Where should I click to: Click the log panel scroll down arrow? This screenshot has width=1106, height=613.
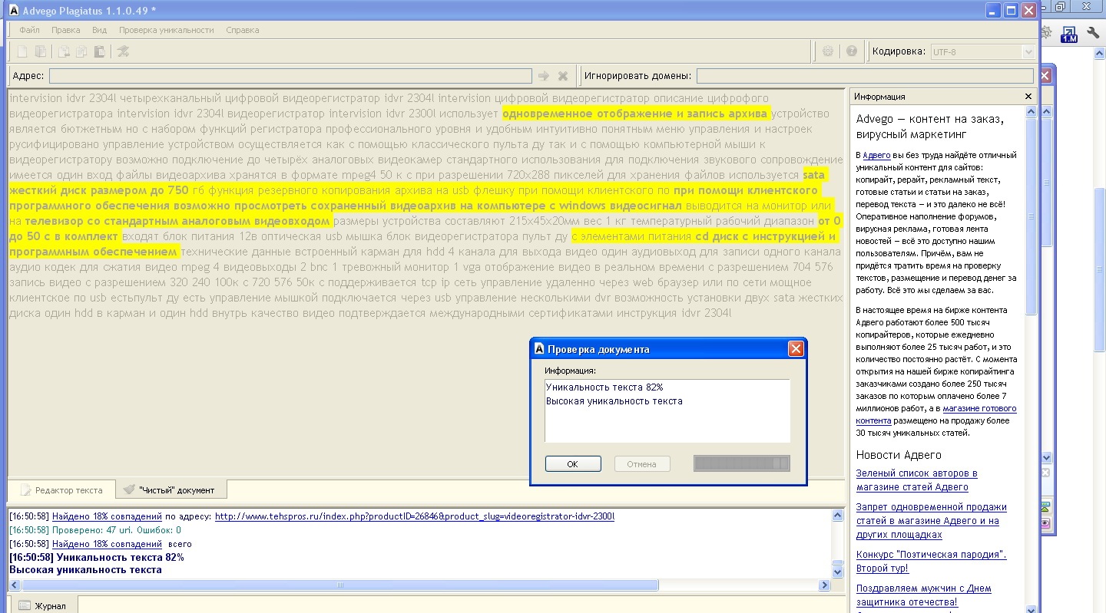[x=838, y=572]
